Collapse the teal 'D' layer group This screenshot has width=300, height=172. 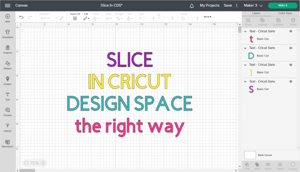tap(245, 48)
